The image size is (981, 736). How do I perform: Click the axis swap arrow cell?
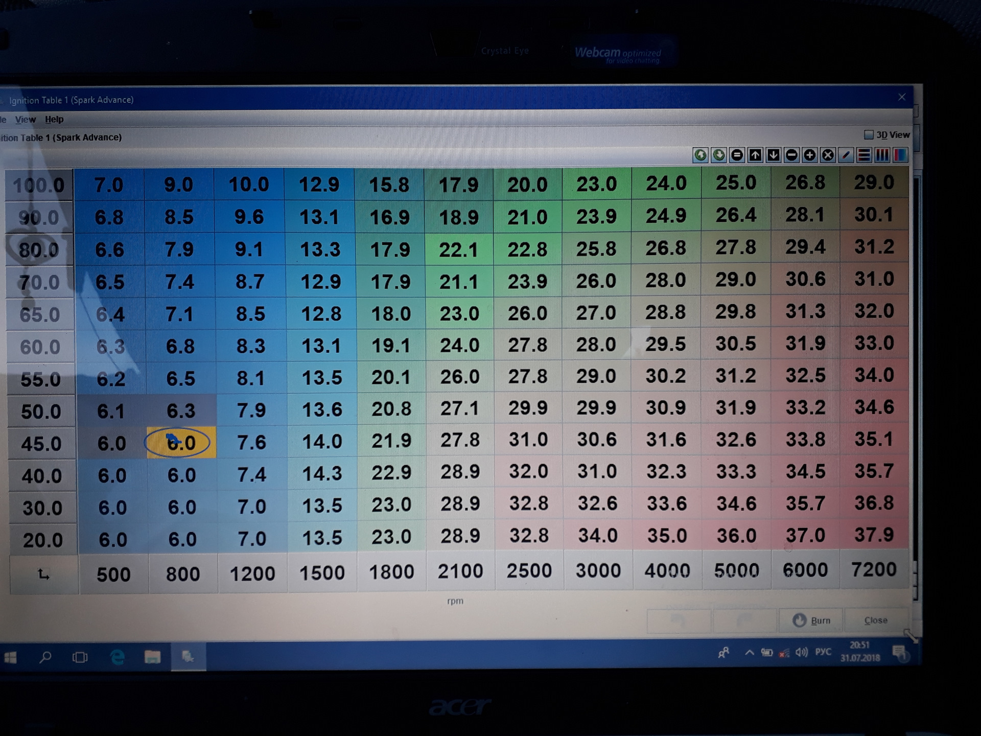(44, 575)
